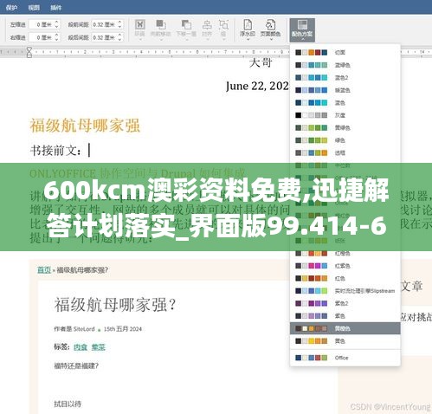
Task: Select the 黄绿色 color scheme
Action: pyautogui.click(x=345, y=127)
